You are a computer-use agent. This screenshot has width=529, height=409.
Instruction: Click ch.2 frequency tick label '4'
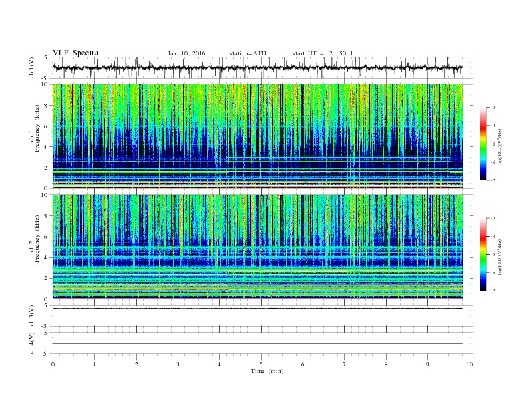[47, 257]
